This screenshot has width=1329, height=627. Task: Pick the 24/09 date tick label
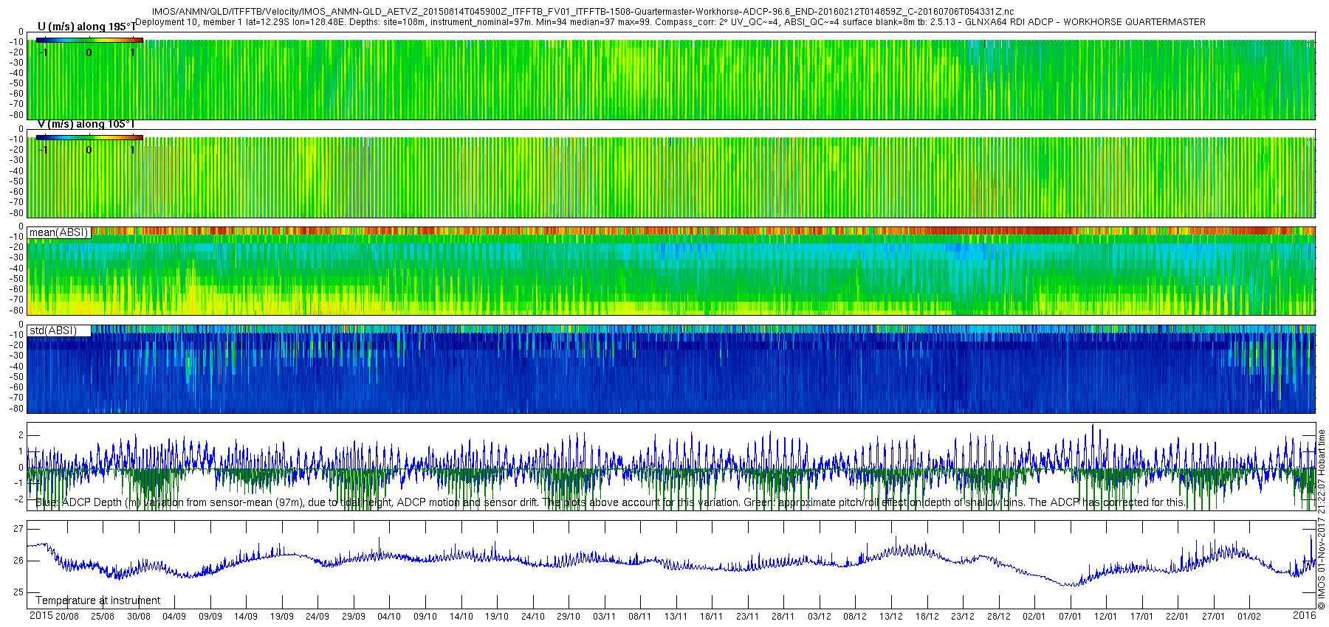(x=317, y=617)
